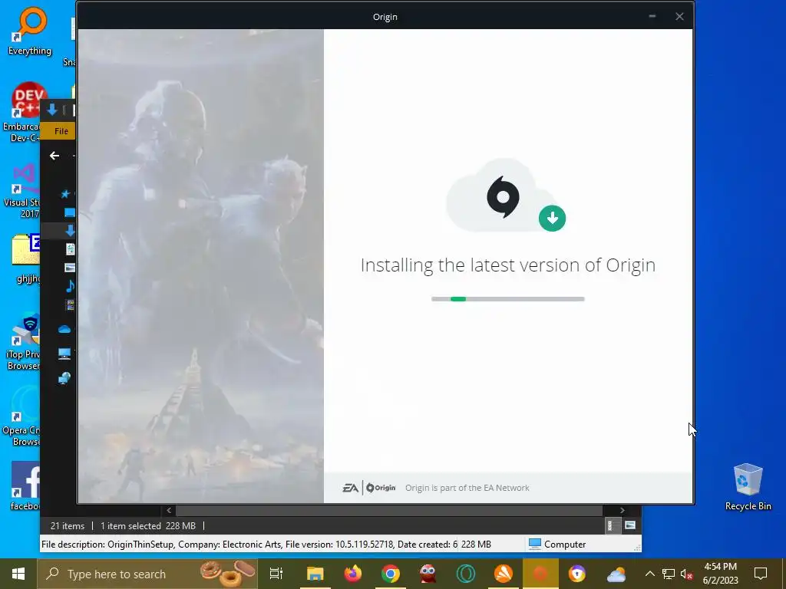Click the Origin installer taskbar button

pyautogui.click(x=540, y=574)
